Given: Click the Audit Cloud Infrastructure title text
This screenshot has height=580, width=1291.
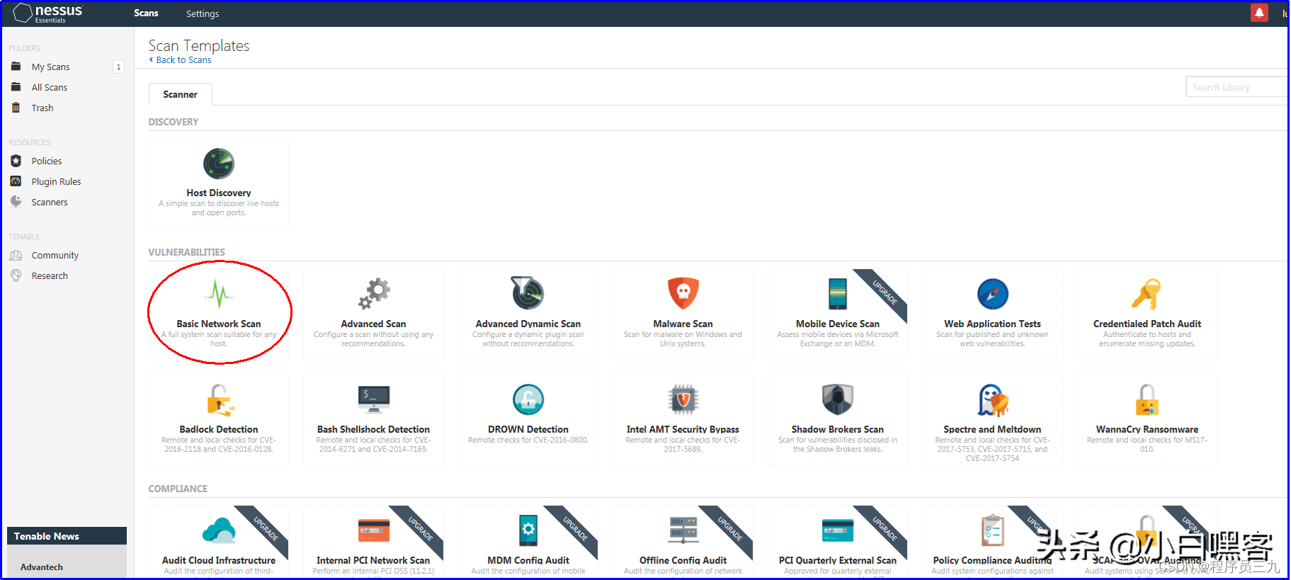Looking at the screenshot, I should (x=219, y=560).
